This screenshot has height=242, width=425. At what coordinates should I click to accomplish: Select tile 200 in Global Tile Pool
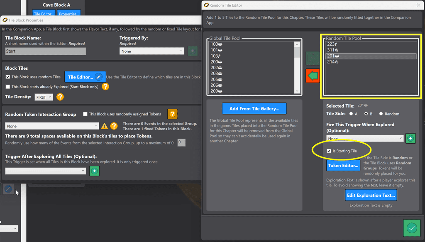(x=252, y=62)
